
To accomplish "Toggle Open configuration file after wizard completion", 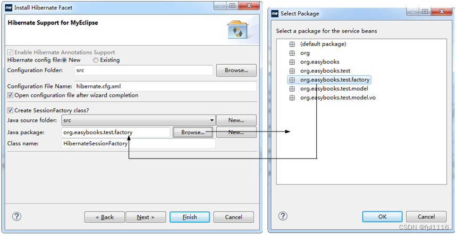I will coord(10,95).
